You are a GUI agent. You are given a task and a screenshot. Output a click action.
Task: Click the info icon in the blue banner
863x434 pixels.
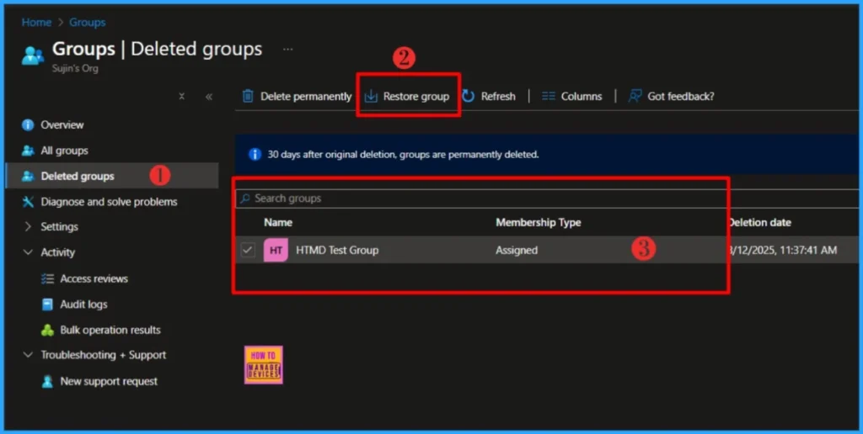coord(255,155)
